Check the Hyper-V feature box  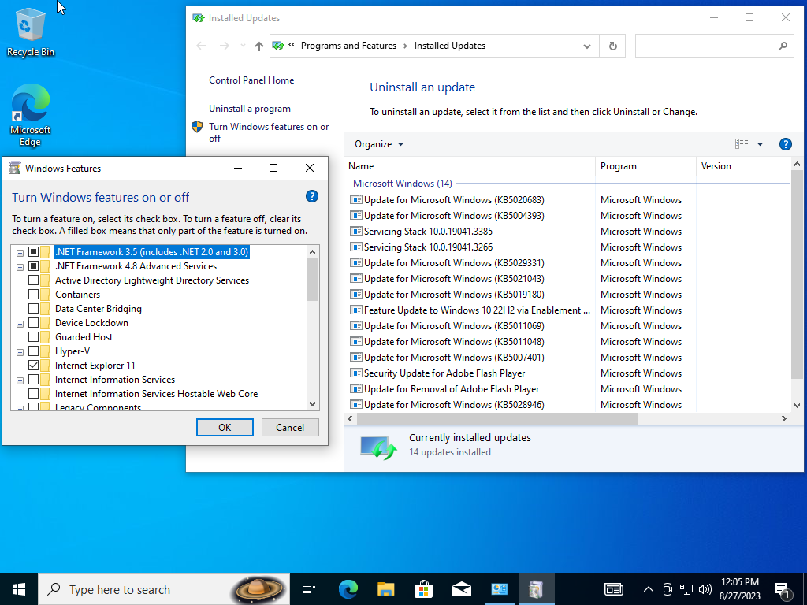33,351
